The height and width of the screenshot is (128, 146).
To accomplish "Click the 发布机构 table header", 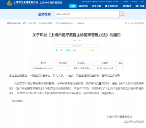I will click(81, 63).
